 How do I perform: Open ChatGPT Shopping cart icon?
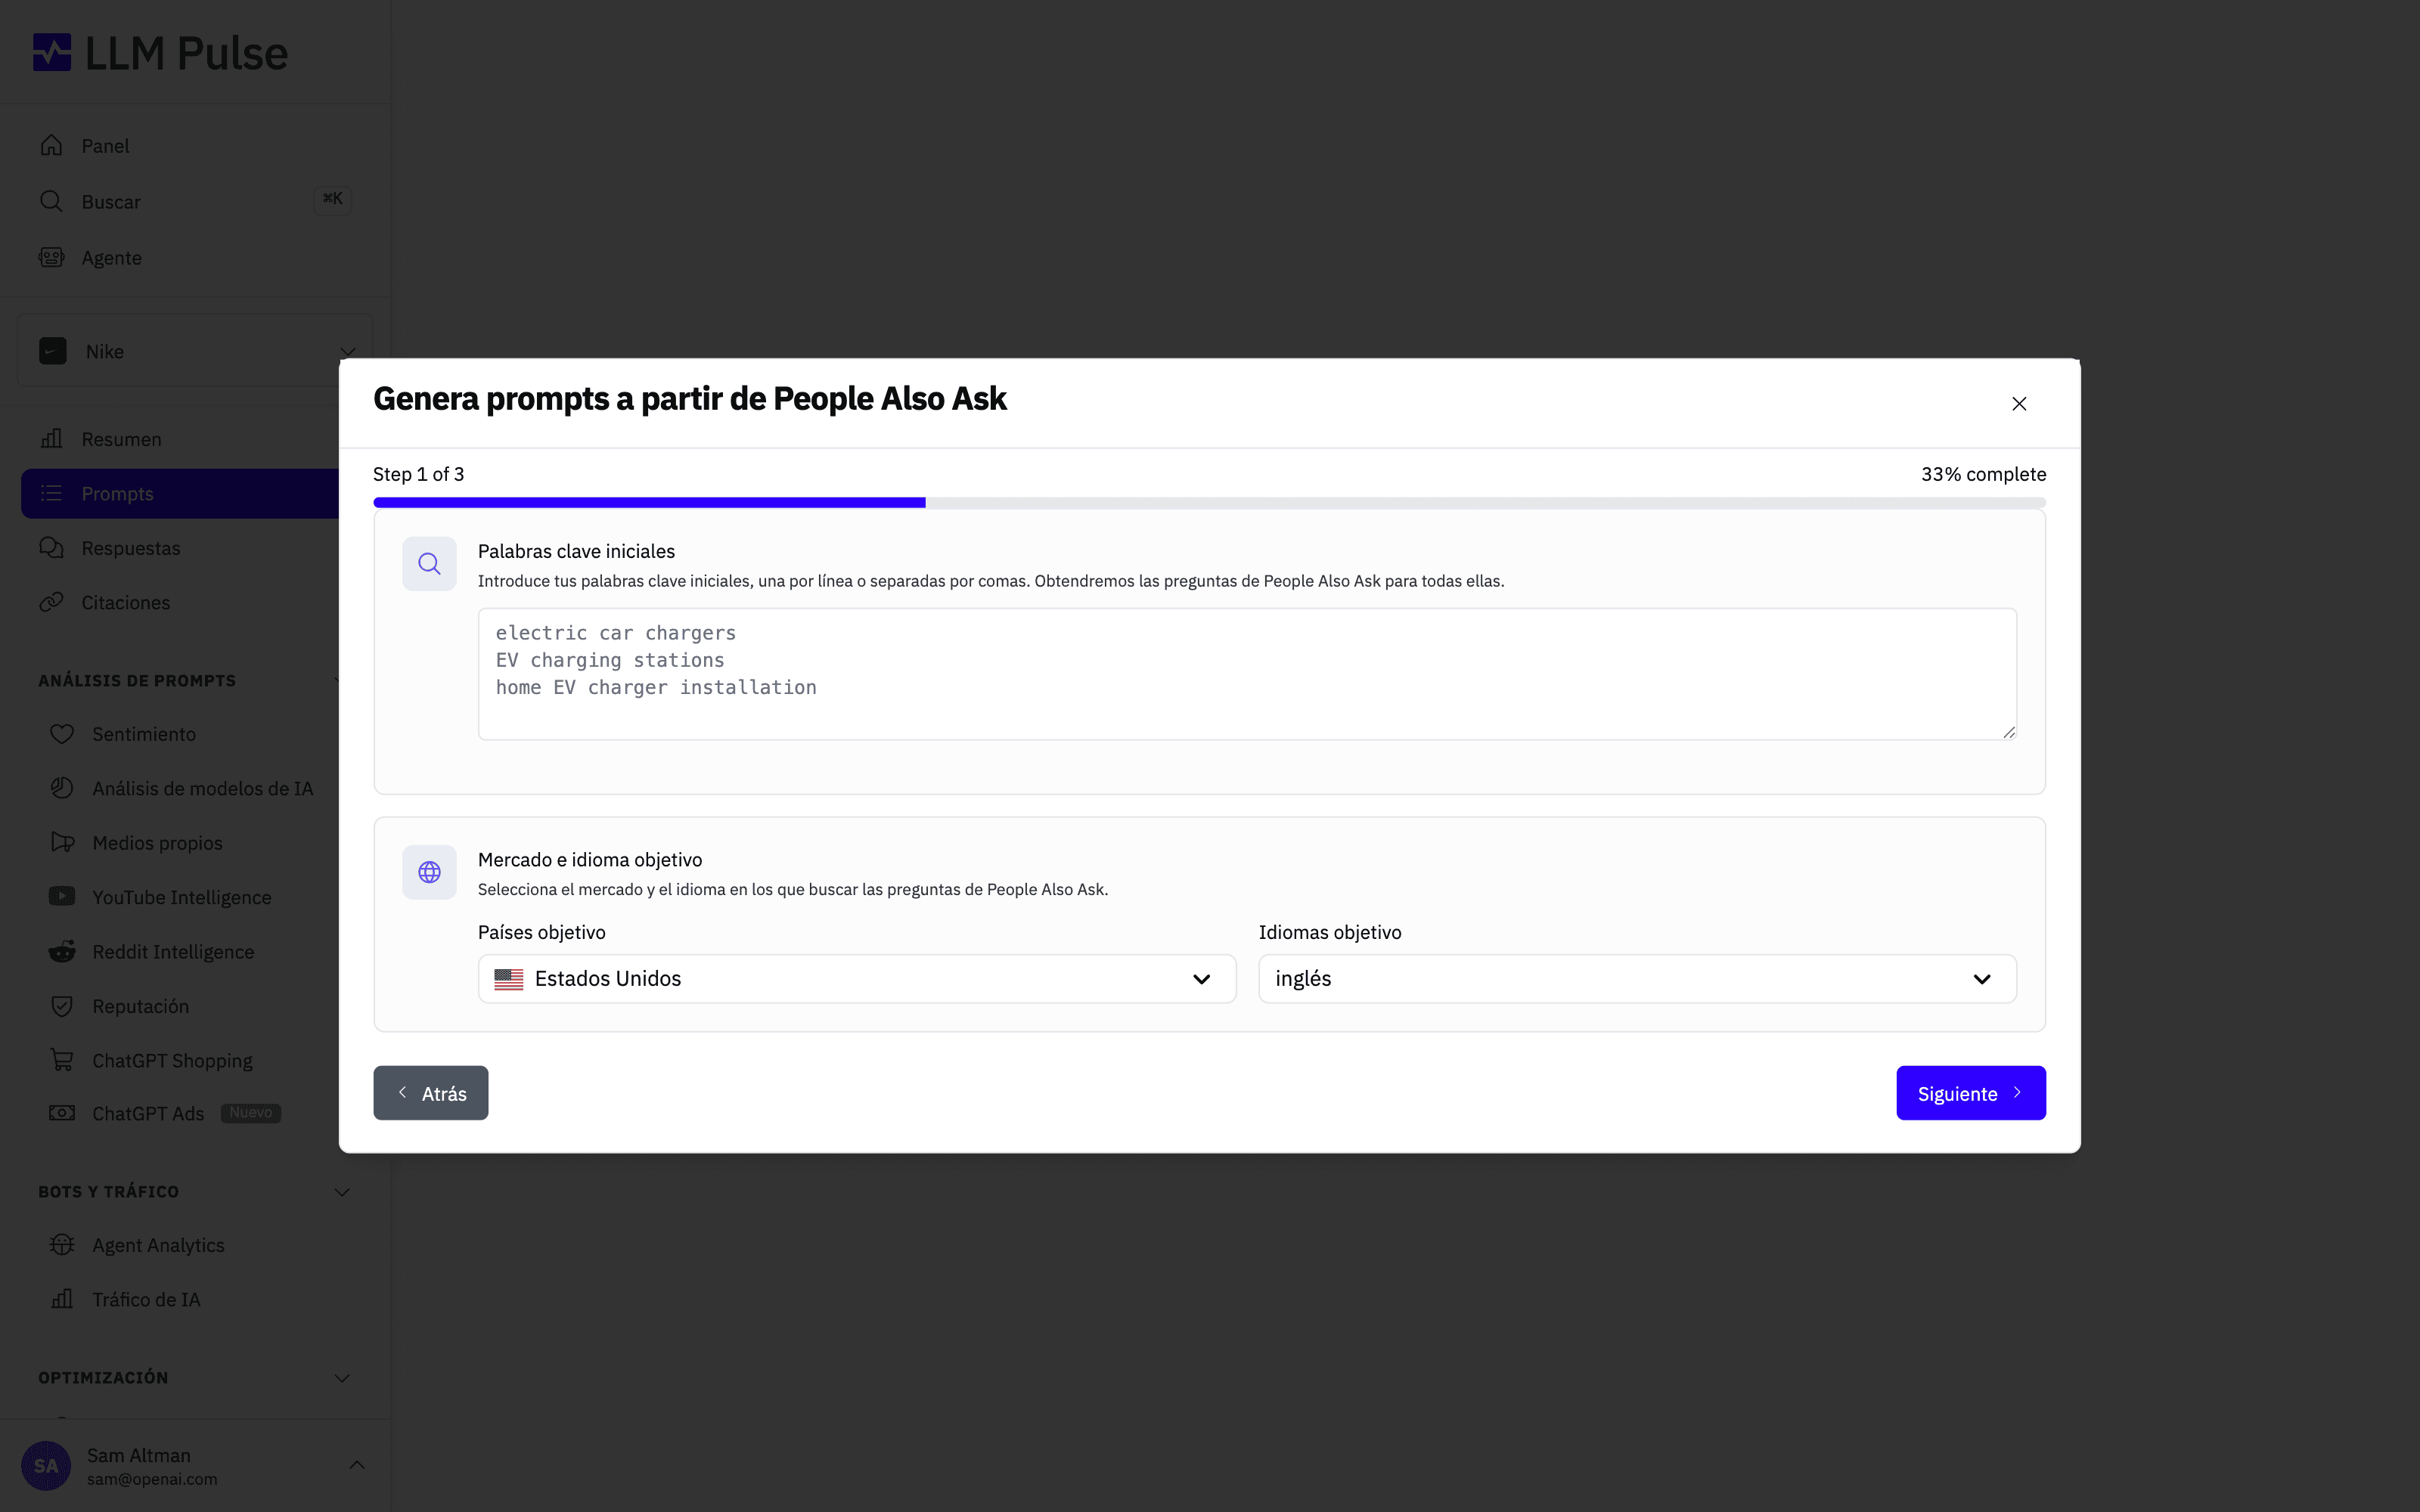[62, 1060]
